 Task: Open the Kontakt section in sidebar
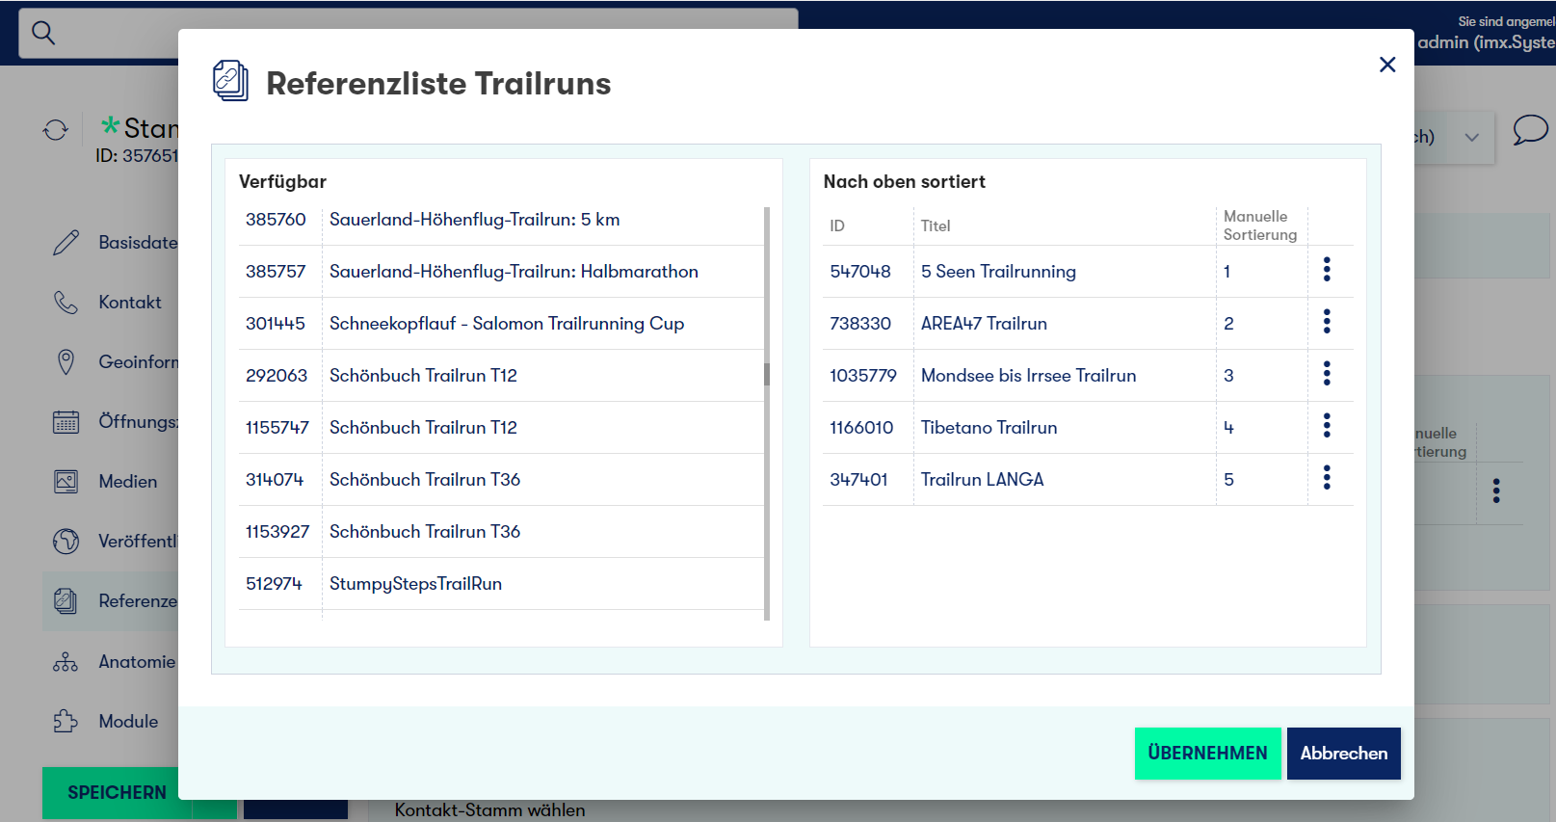point(129,303)
